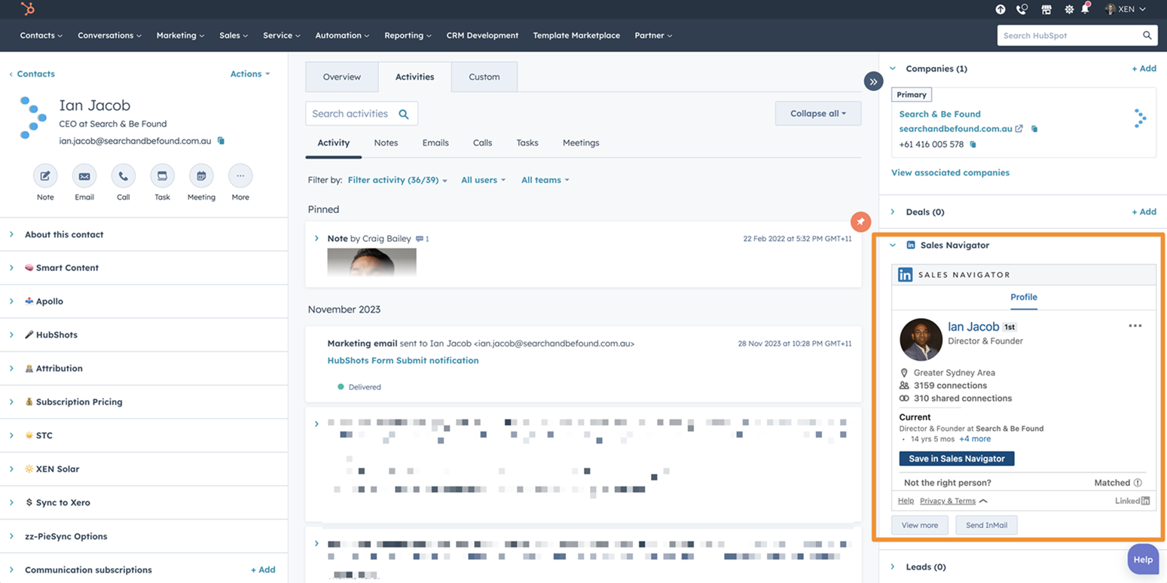Screen dimensions: 1167x583
Task: Open external link icon next to searchandbefound.com.au
Action: tap(1019, 129)
